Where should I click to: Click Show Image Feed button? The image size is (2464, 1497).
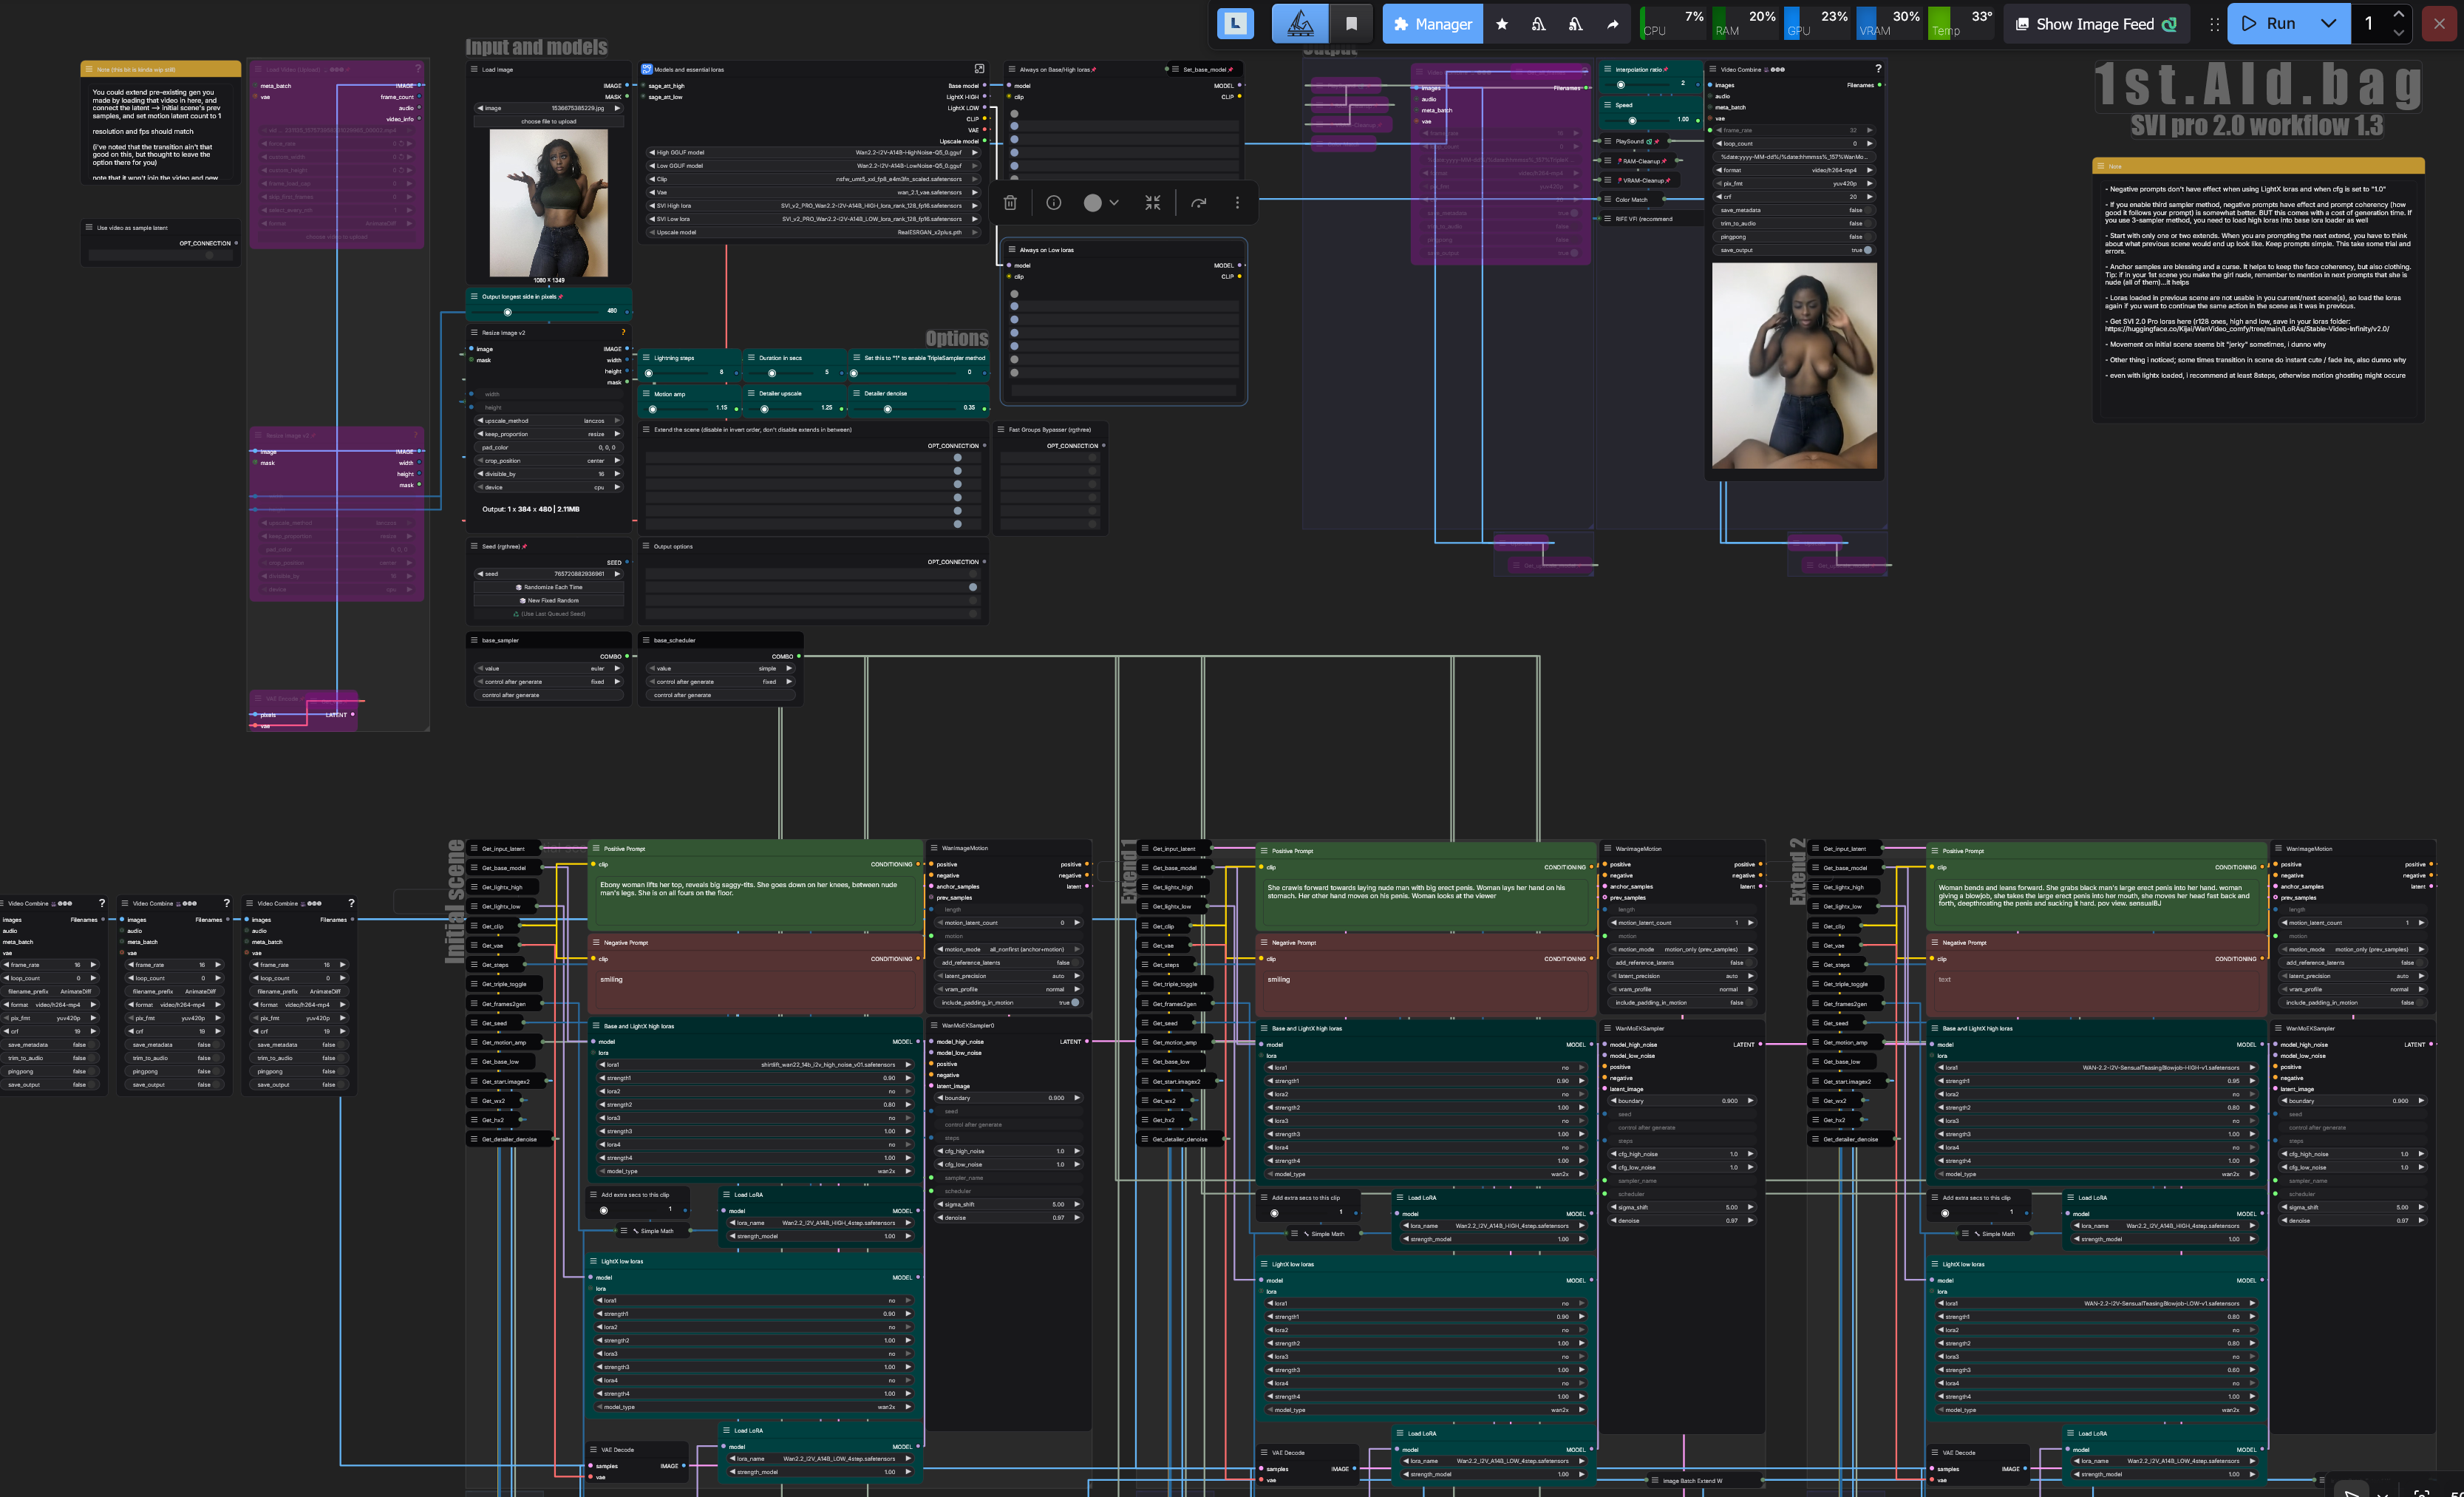tap(2095, 24)
